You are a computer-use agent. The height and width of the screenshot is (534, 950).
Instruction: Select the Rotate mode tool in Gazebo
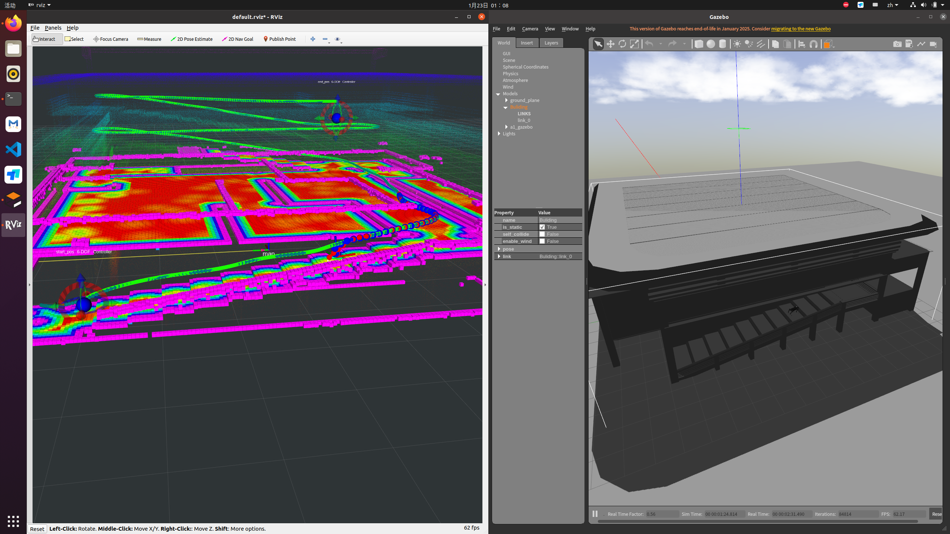[x=622, y=44]
